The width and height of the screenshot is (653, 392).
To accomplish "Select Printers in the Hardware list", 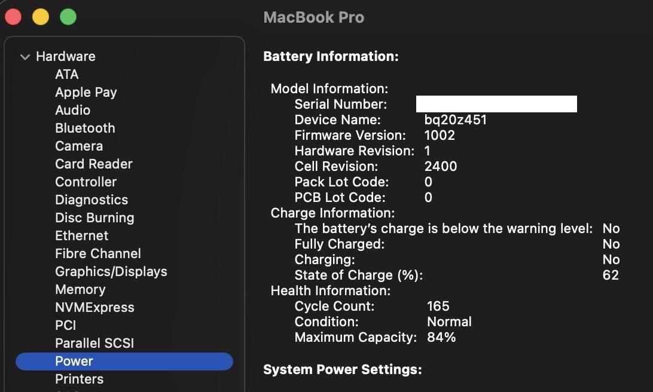I will click(79, 379).
